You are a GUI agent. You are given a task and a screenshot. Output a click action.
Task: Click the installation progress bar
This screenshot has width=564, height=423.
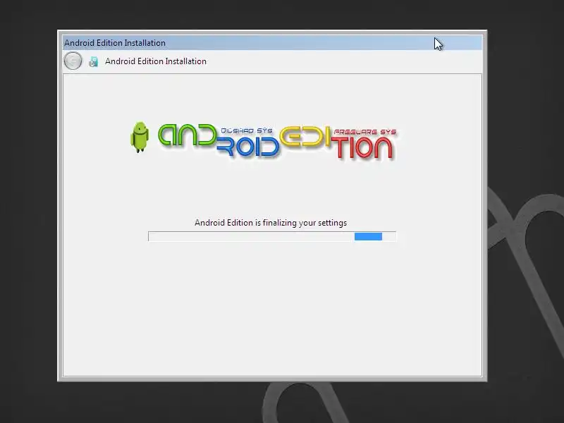point(272,236)
